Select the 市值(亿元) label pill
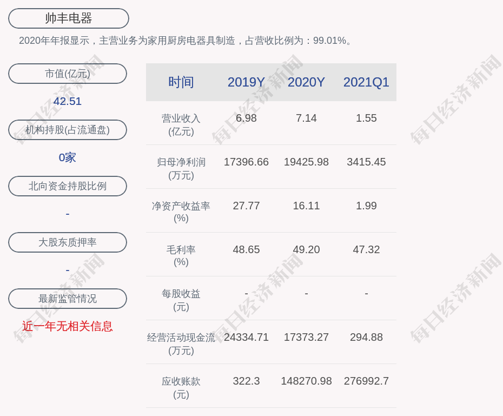503x416 pixels. 68,74
